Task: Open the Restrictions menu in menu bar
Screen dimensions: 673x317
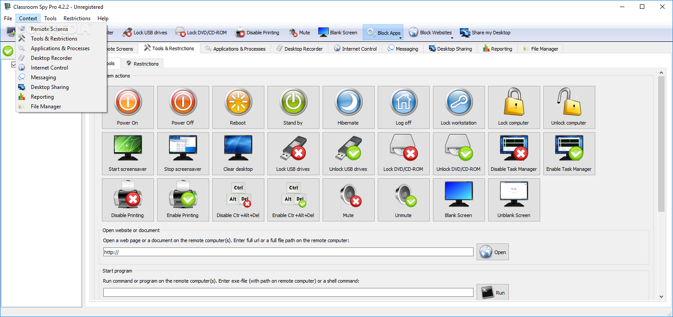Action: pos(77,18)
